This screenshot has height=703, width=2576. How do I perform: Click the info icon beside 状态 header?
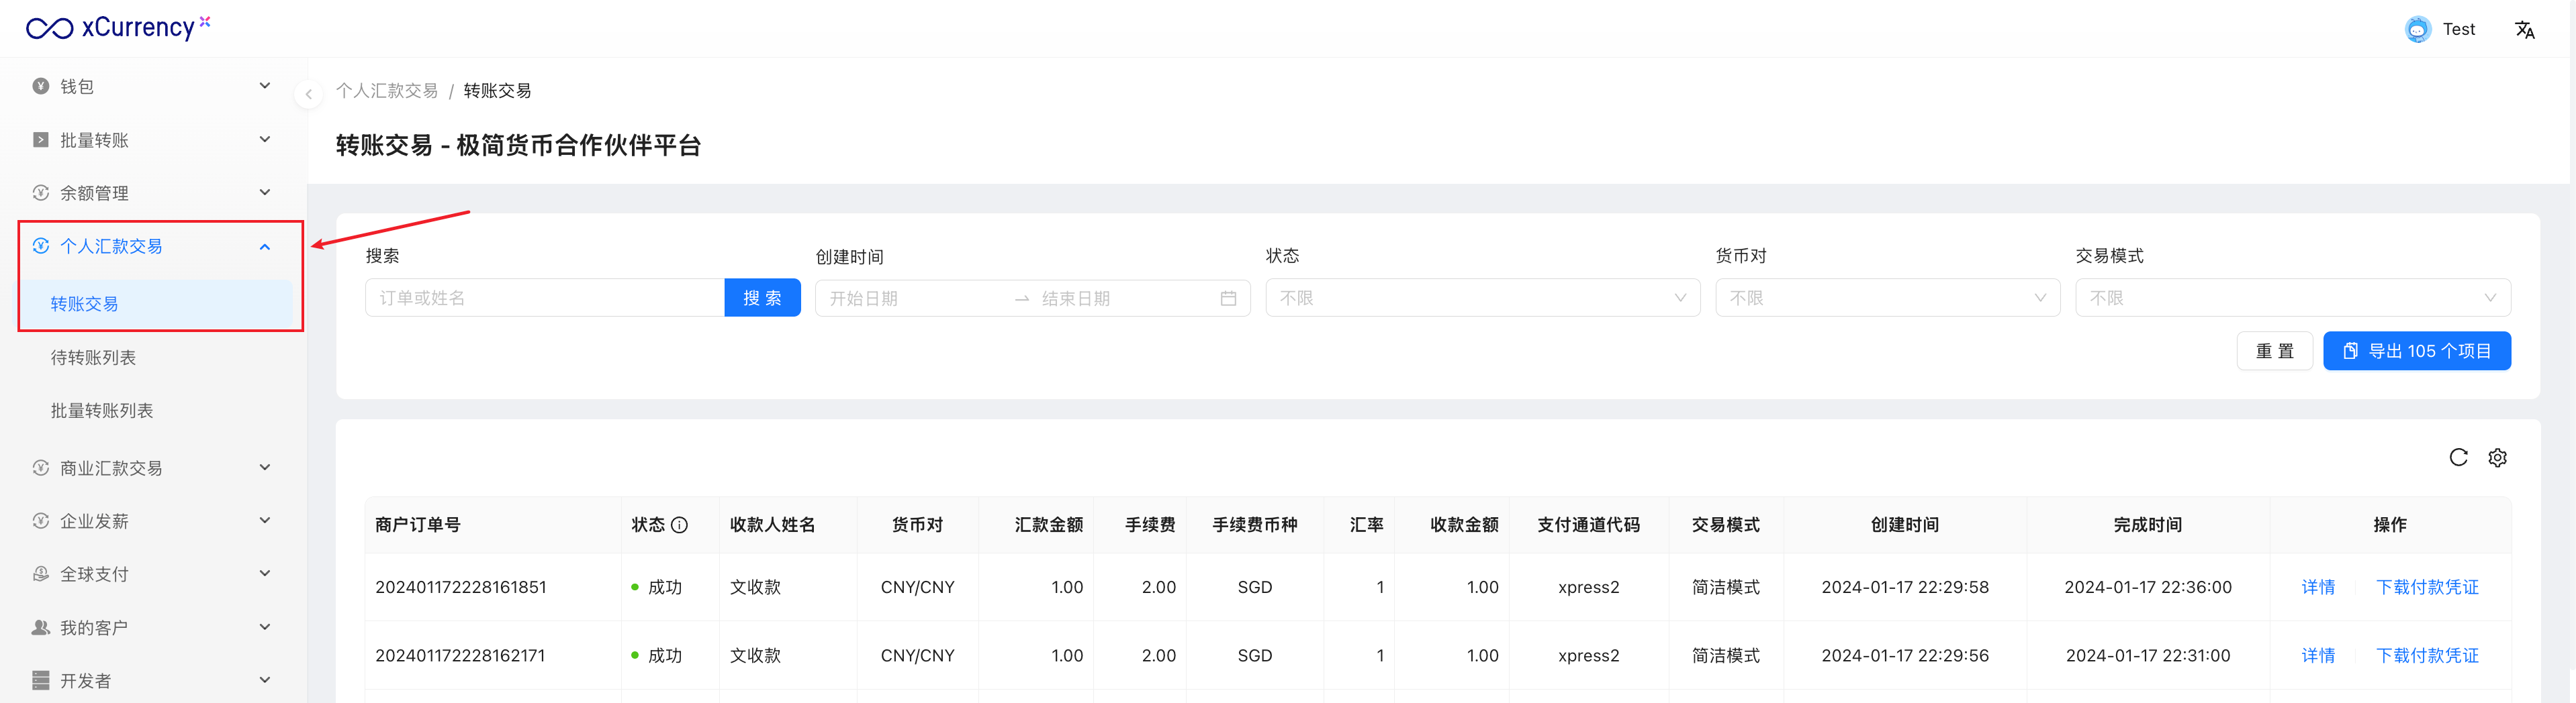click(x=679, y=525)
